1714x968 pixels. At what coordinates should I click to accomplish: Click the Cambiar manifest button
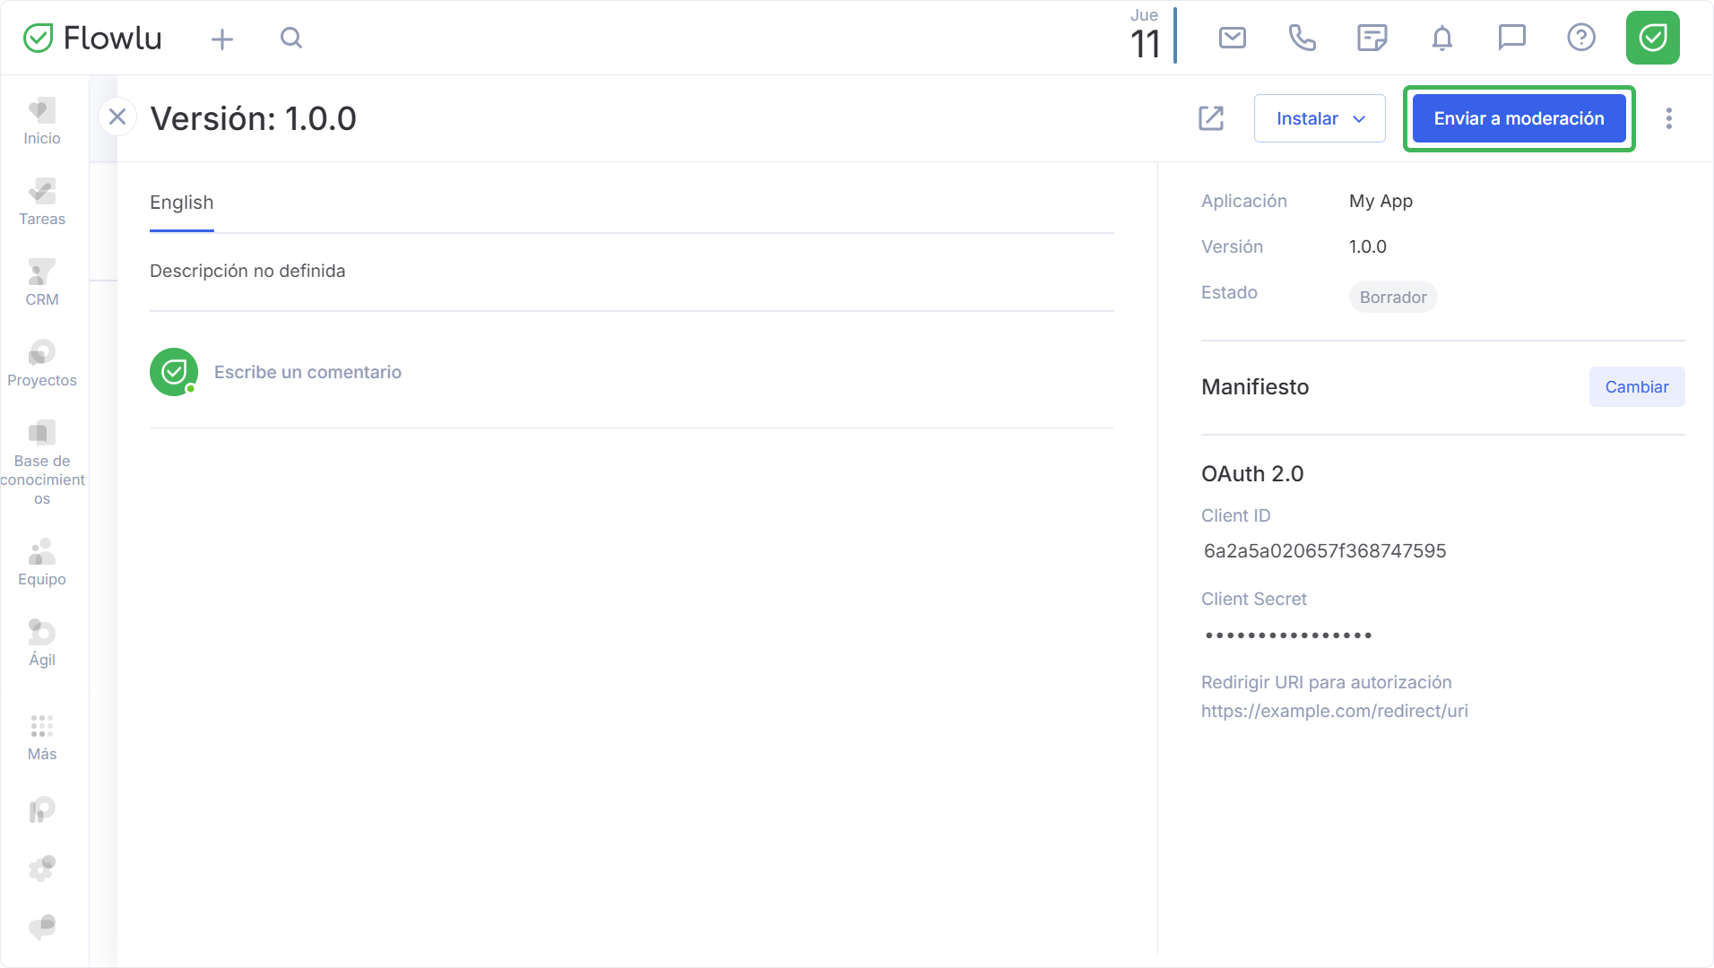coord(1636,387)
